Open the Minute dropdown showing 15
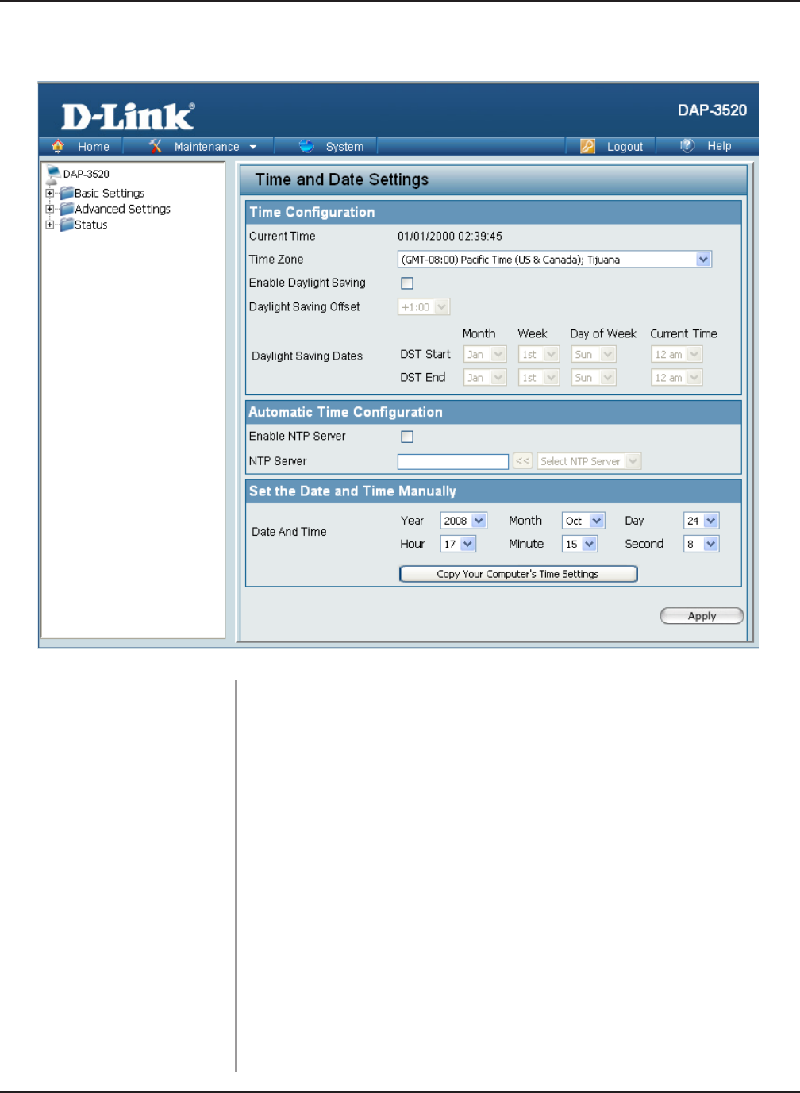 (x=579, y=544)
